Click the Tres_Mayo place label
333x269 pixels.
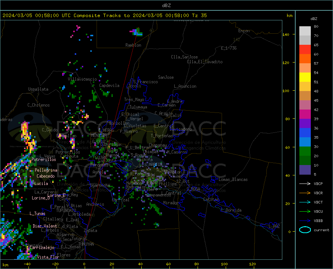click(x=134, y=100)
